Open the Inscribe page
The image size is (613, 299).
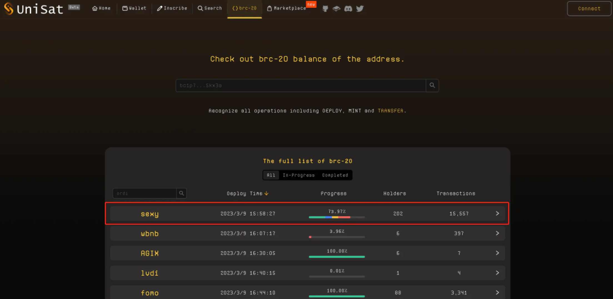pos(172,8)
